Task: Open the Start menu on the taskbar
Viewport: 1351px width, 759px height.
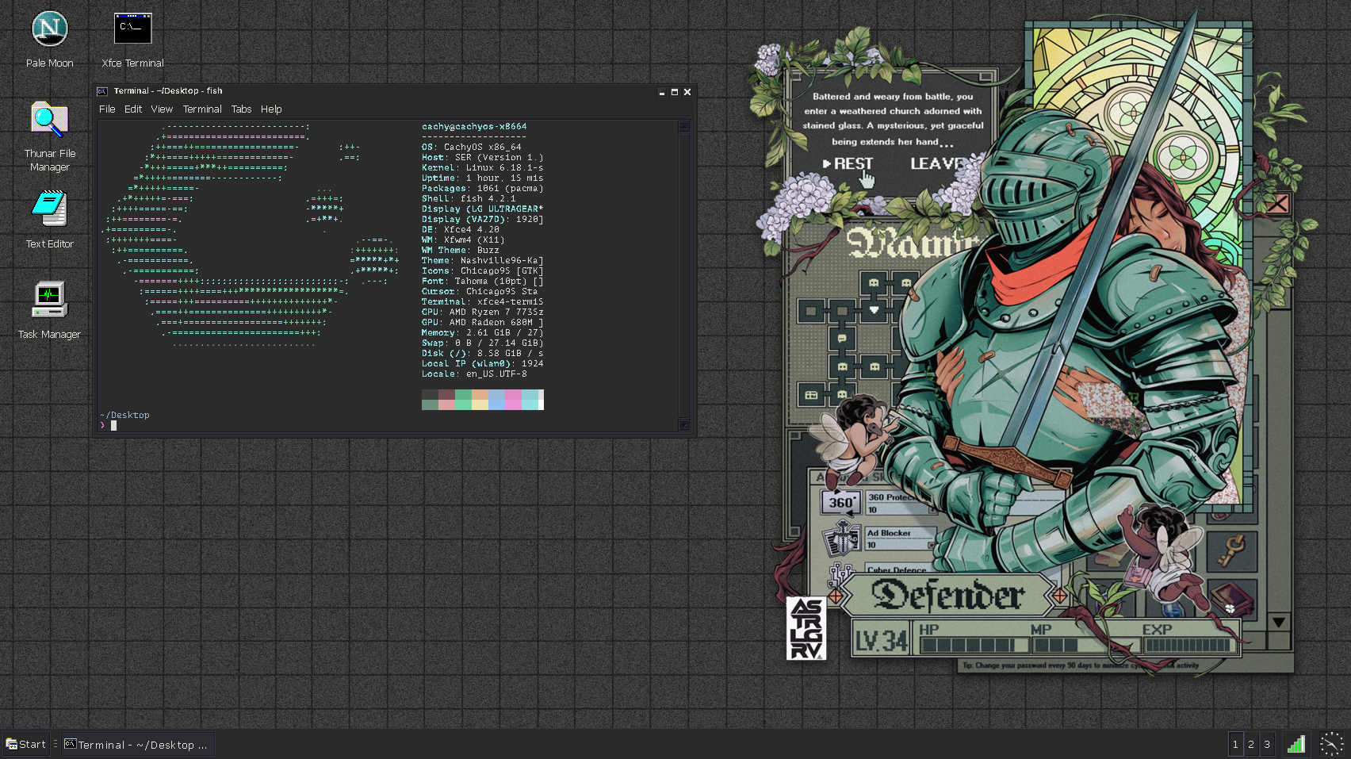Action: [26, 744]
